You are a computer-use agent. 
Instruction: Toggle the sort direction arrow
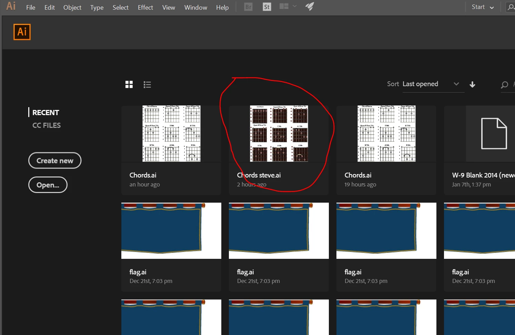pyautogui.click(x=472, y=84)
